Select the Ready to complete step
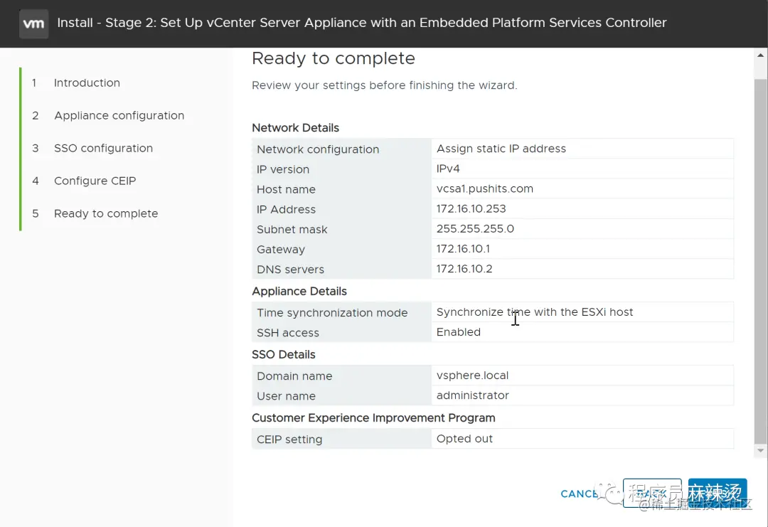The image size is (768, 527). (106, 213)
